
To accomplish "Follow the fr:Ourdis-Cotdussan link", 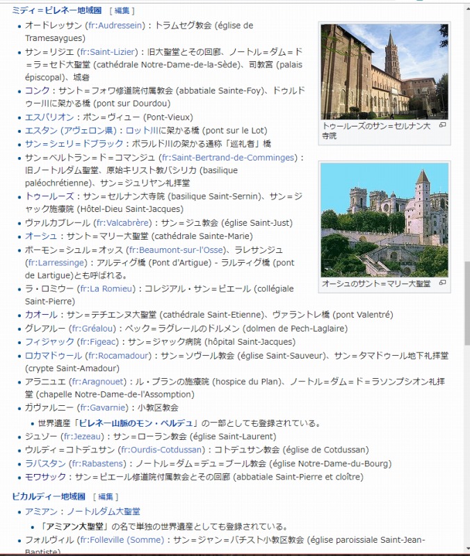I will point(161,450).
